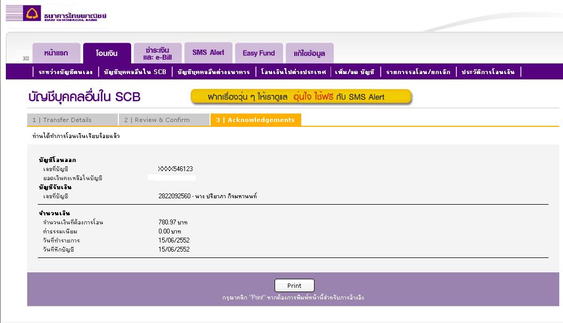The width and height of the screenshot is (563, 323).
Task: Click the message ท่านได้ทำการโอนเงินเรียบร้อยแล้ว
Action: tap(76, 136)
